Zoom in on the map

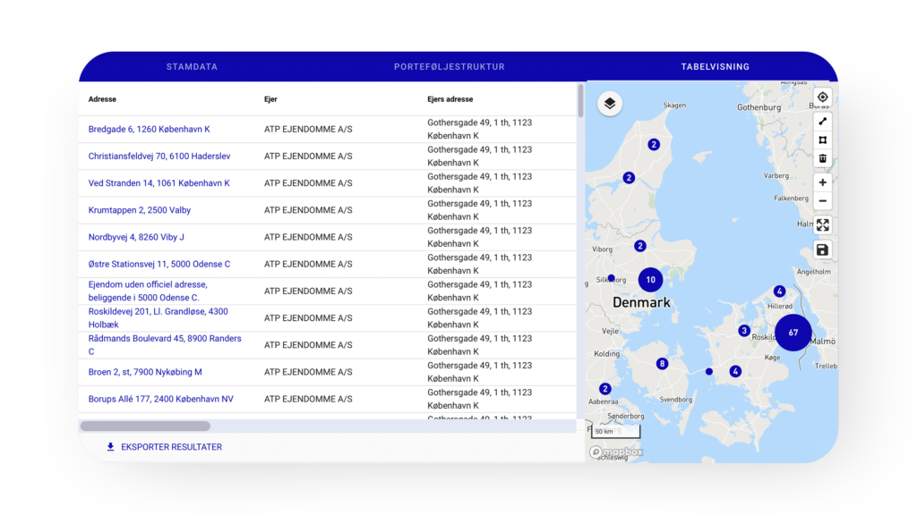822,182
